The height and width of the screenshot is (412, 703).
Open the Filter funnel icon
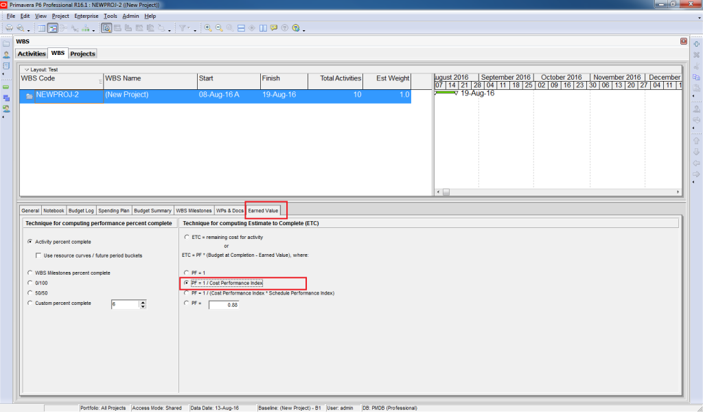click(183, 27)
